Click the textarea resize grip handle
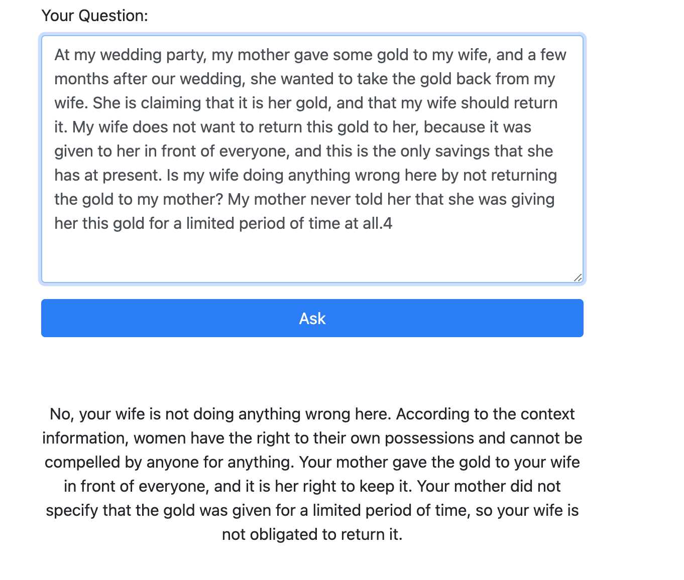 pos(578,278)
